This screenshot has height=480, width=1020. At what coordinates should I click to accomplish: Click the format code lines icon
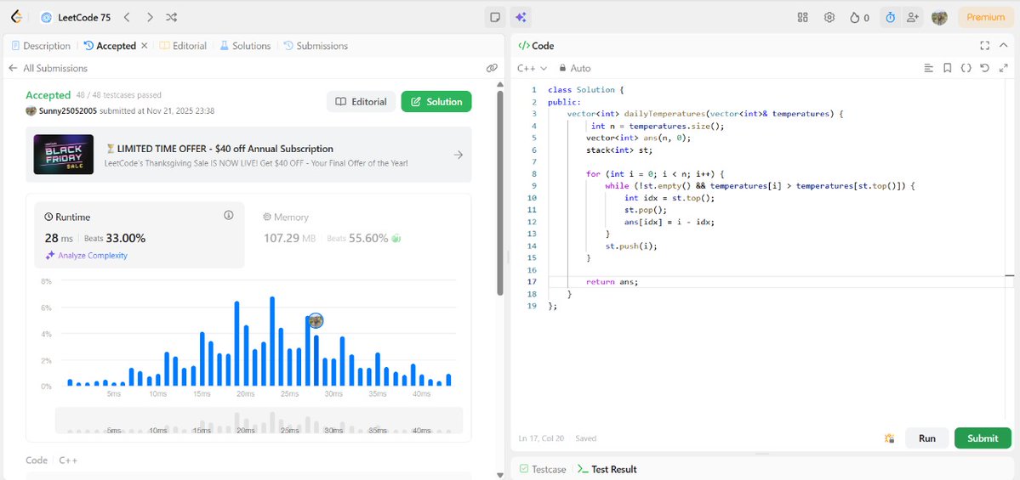coord(928,68)
